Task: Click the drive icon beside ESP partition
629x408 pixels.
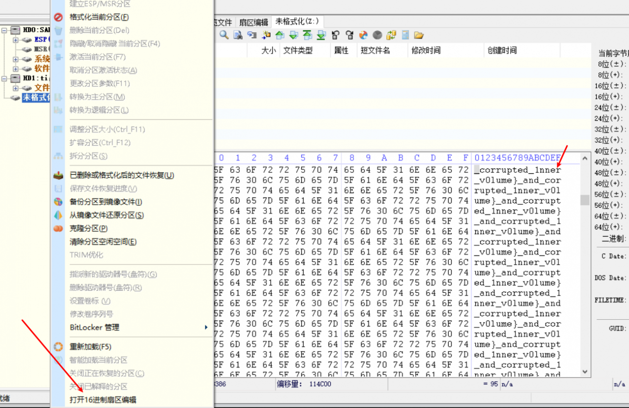Action: [x=27, y=40]
